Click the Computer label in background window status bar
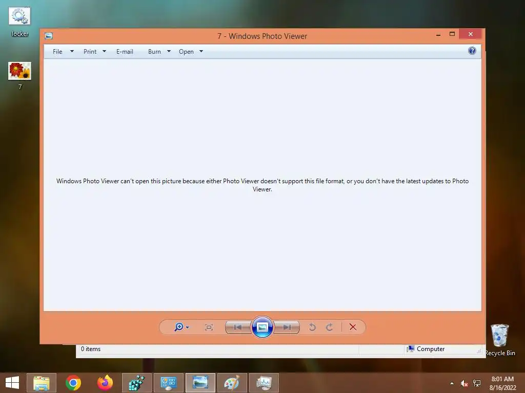This screenshot has height=393, width=525. point(431,349)
